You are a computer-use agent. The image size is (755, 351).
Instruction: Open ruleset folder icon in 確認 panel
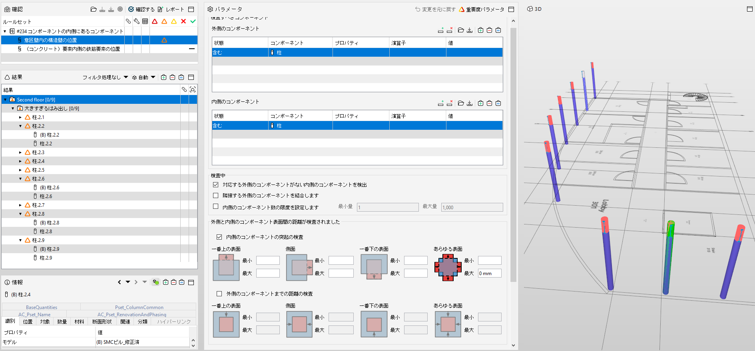point(94,9)
